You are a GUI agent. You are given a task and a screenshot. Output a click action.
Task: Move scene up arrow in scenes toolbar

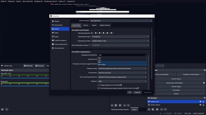125,105
